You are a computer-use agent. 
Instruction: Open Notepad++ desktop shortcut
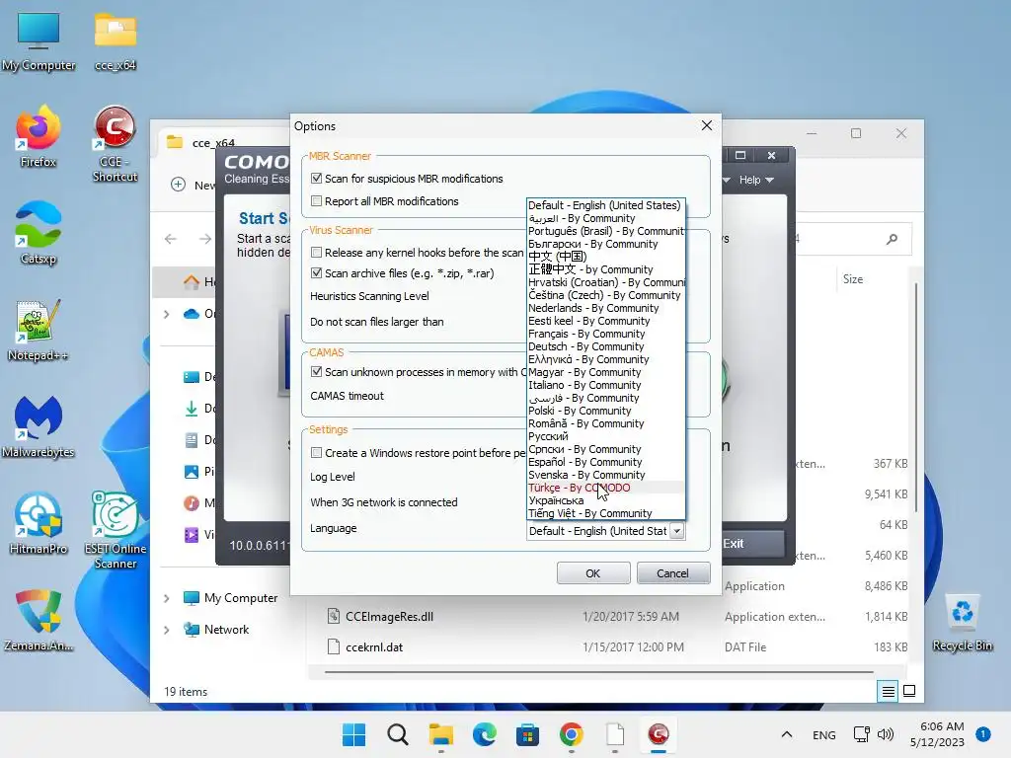(39, 330)
